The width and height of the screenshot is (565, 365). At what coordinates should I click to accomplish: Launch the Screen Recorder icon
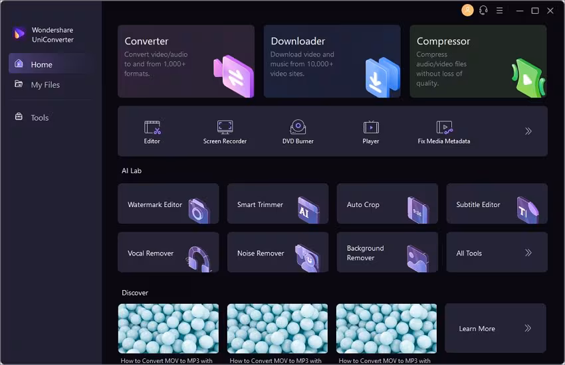tap(225, 127)
